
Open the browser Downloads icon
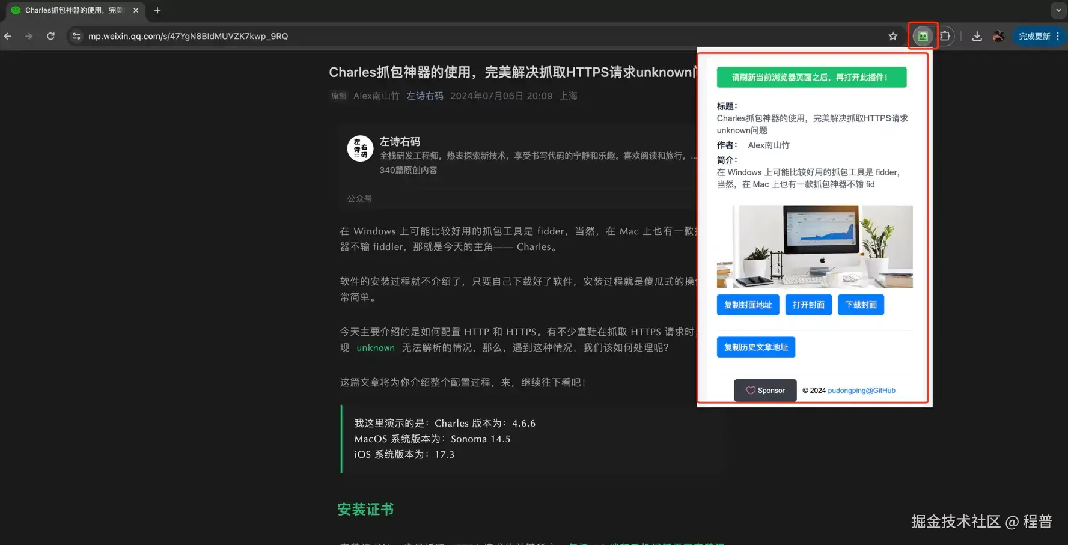[x=977, y=36]
